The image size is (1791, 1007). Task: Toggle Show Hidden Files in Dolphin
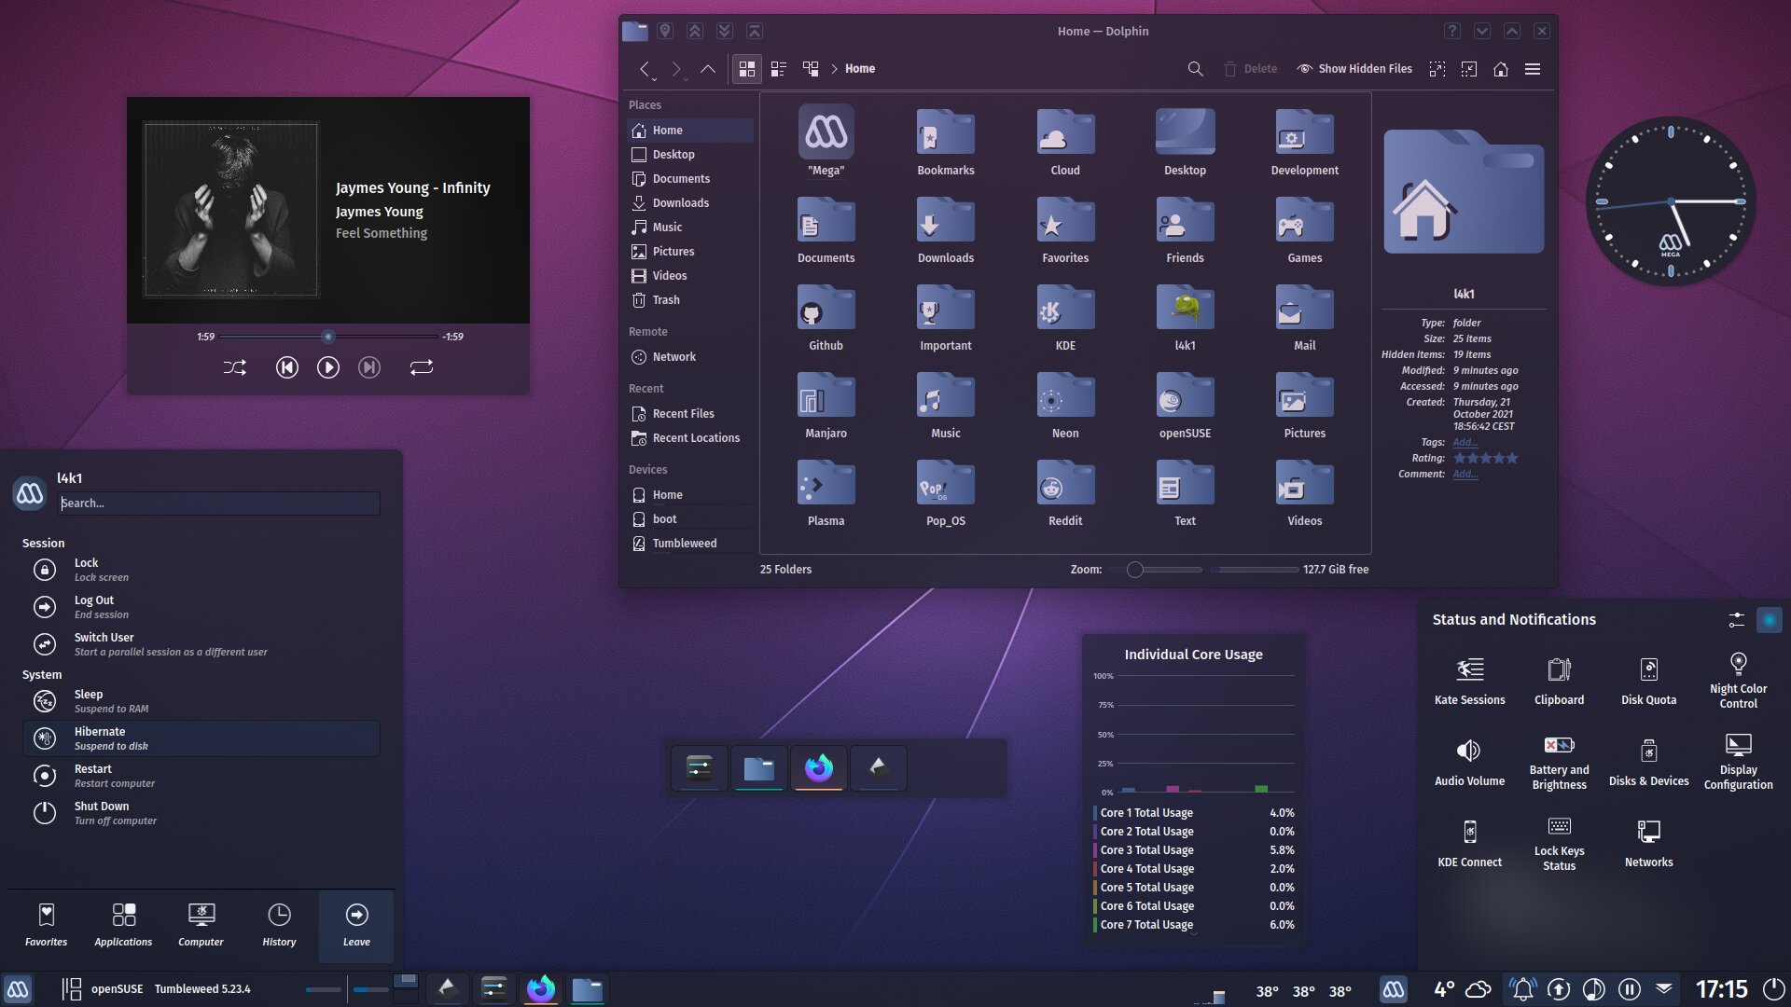(1354, 68)
